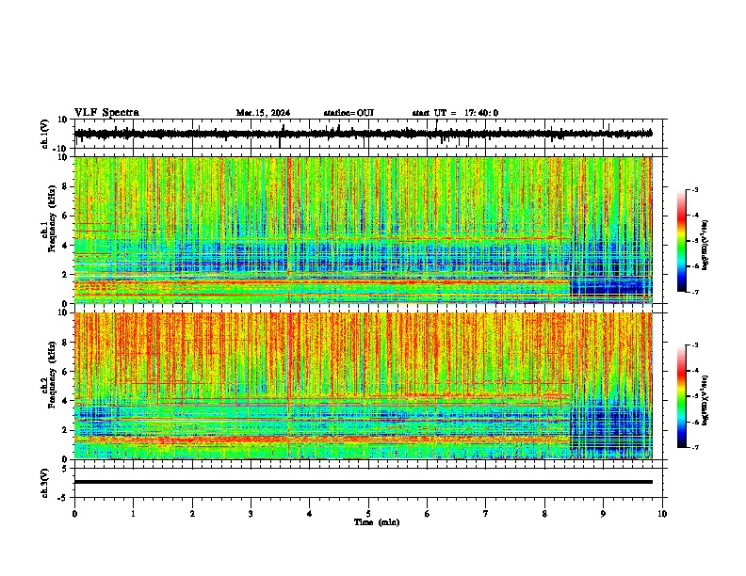Click time axis tick label "4"

coord(310,514)
